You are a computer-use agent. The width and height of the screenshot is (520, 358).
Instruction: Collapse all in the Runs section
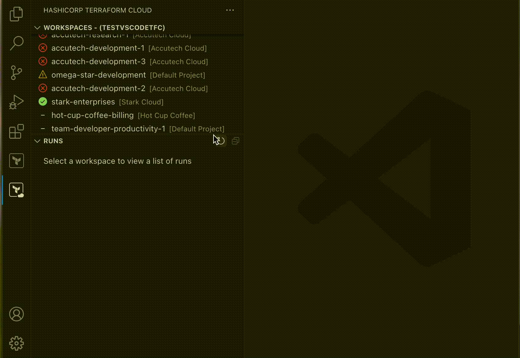tap(236, 141)
